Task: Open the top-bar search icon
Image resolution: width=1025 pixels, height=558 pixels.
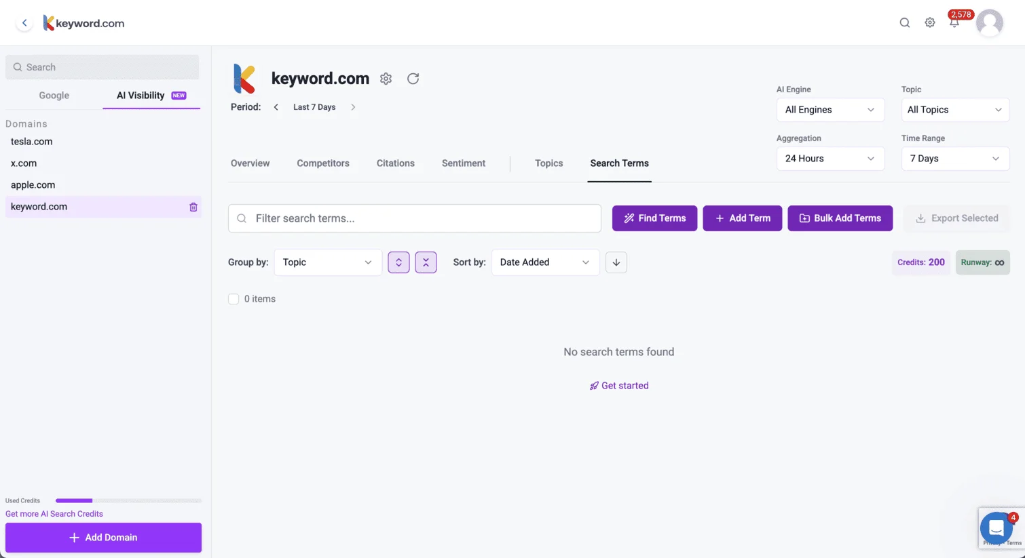Action: click(905, 22)
